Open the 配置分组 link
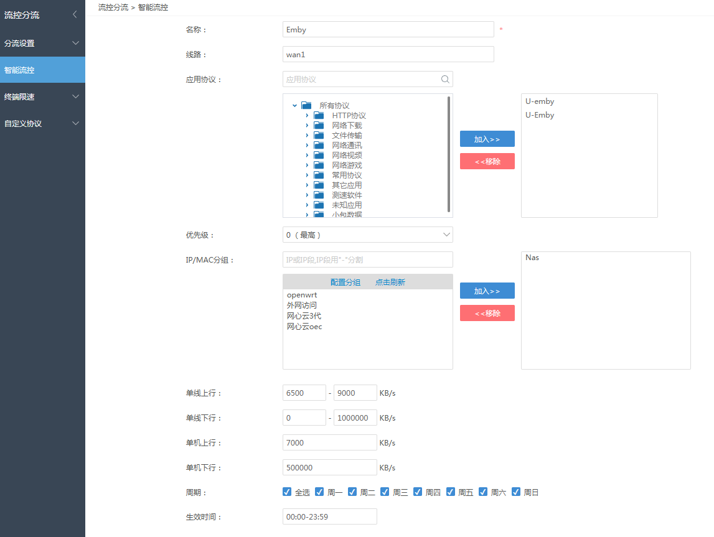 point(345,283)
